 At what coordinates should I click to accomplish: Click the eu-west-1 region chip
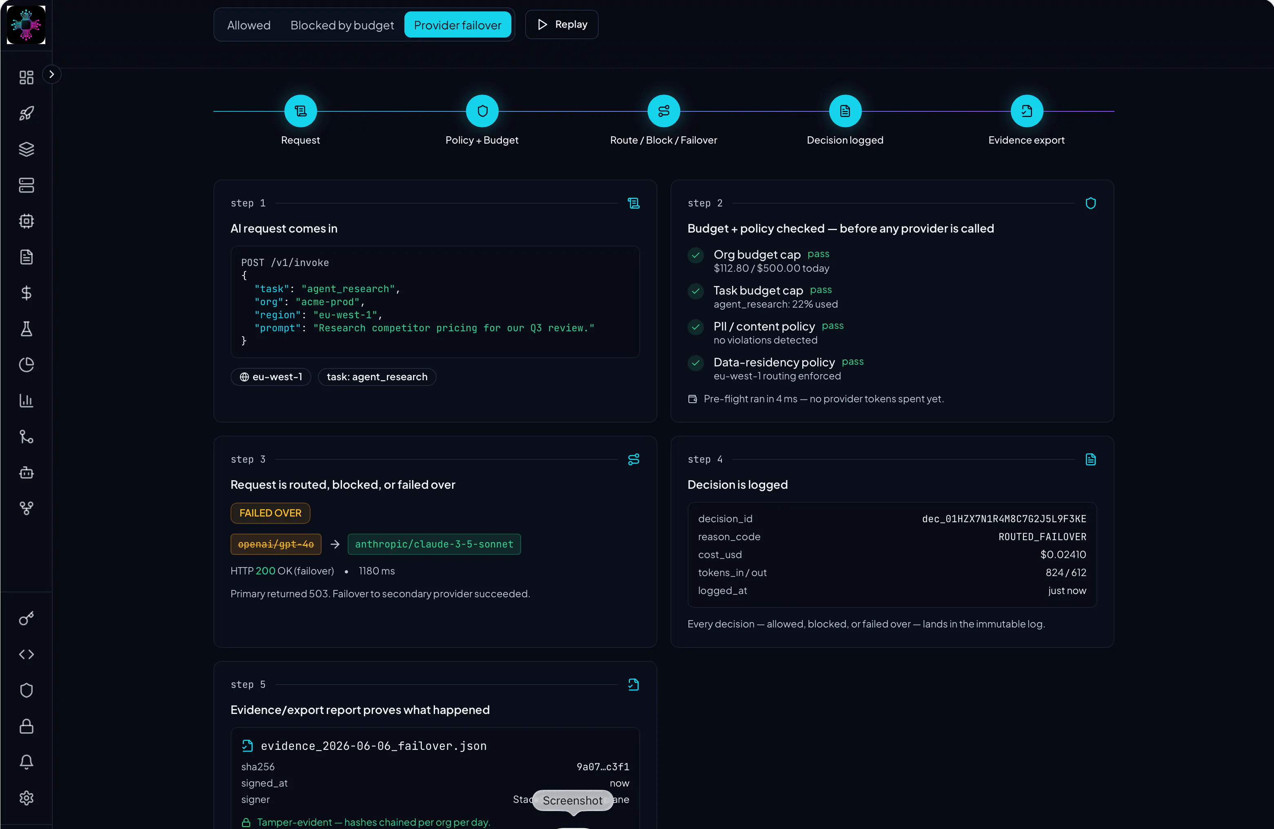(271, 377)
